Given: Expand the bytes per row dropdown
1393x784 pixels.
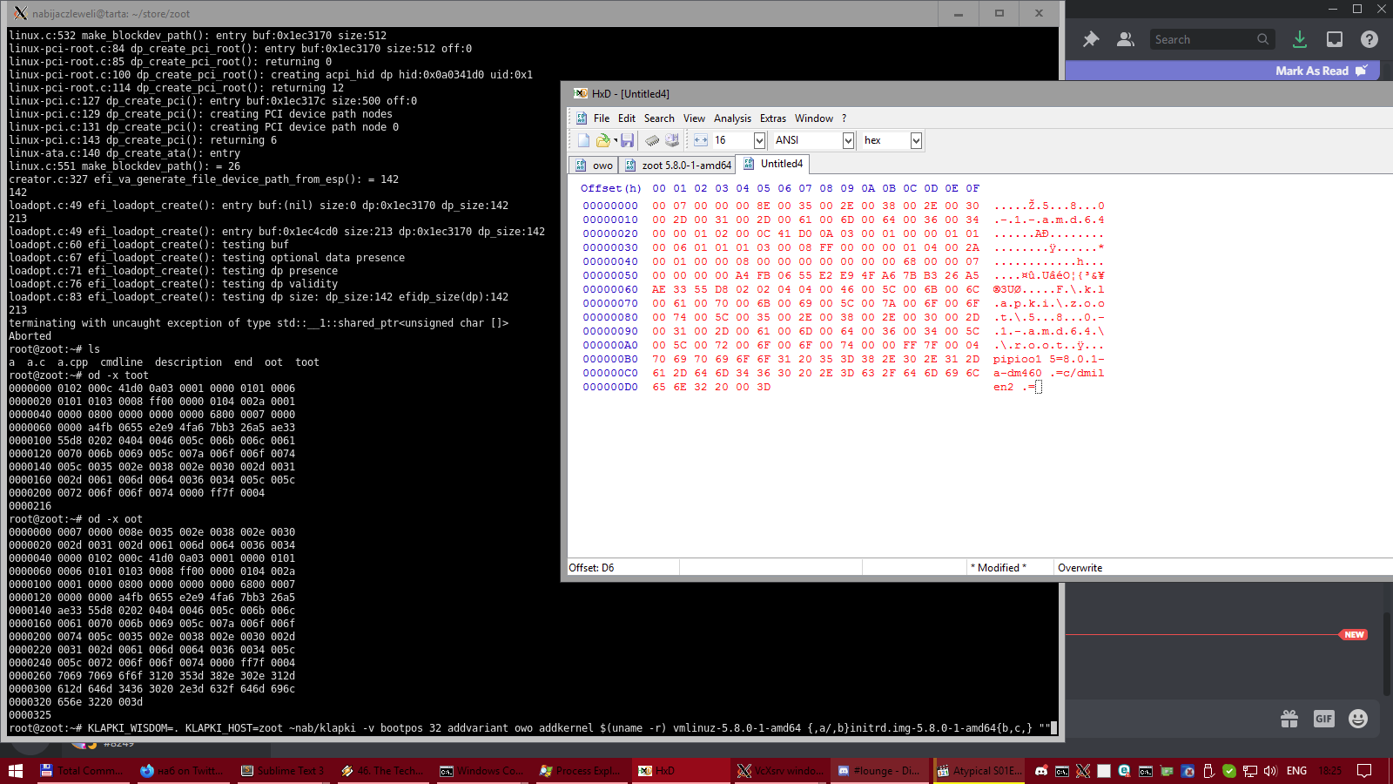Looking at the screenshot, I should (759, 140).
